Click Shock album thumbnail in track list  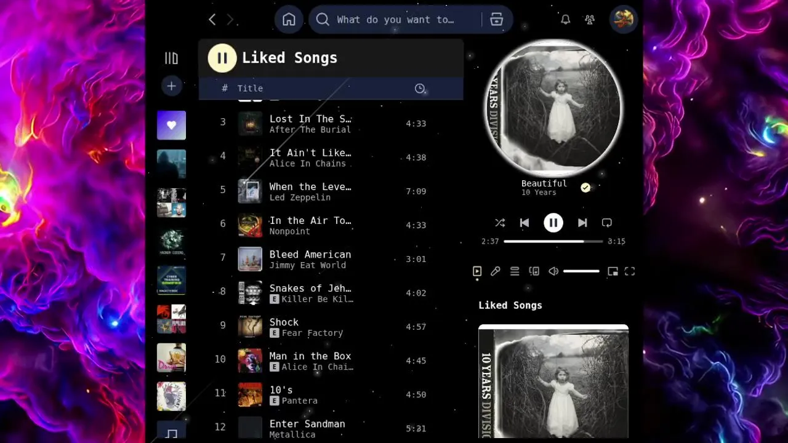(250, 327)
